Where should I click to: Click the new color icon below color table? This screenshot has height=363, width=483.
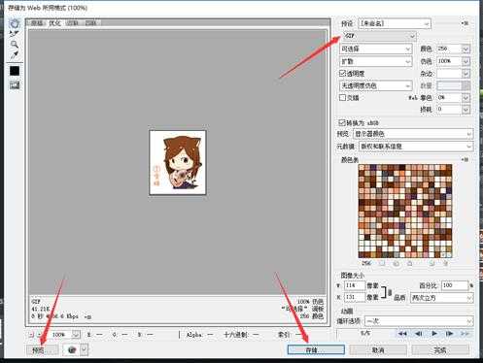[x=431, y=263]
